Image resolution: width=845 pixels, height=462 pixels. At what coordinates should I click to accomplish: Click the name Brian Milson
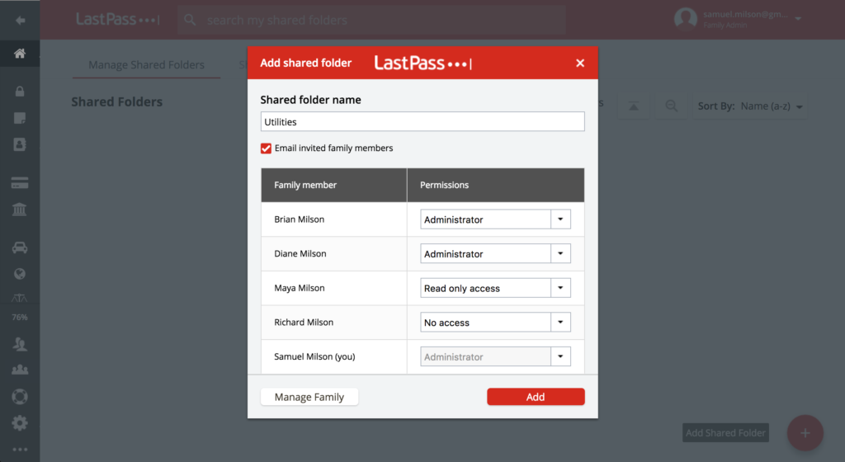click(299, 219)
